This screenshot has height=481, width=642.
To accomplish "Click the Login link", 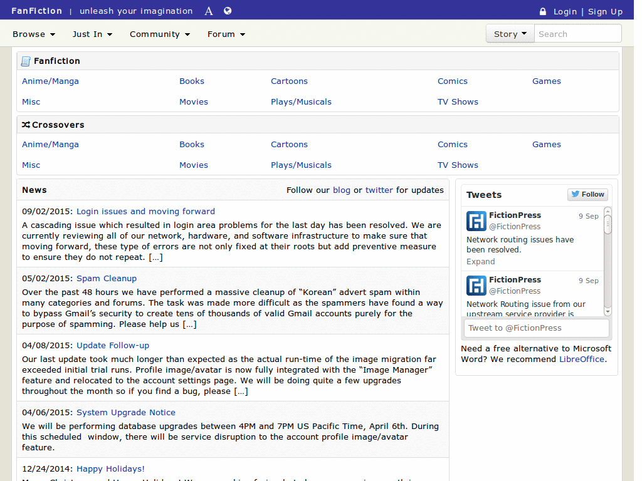I will click(x=565, y=11).
